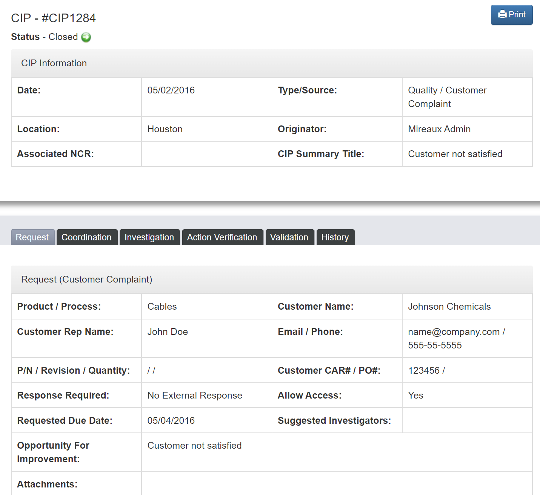This screenshot has width=540, height=495.
Task: Click the printer icon on the Print button
Action: coord(502,14)
